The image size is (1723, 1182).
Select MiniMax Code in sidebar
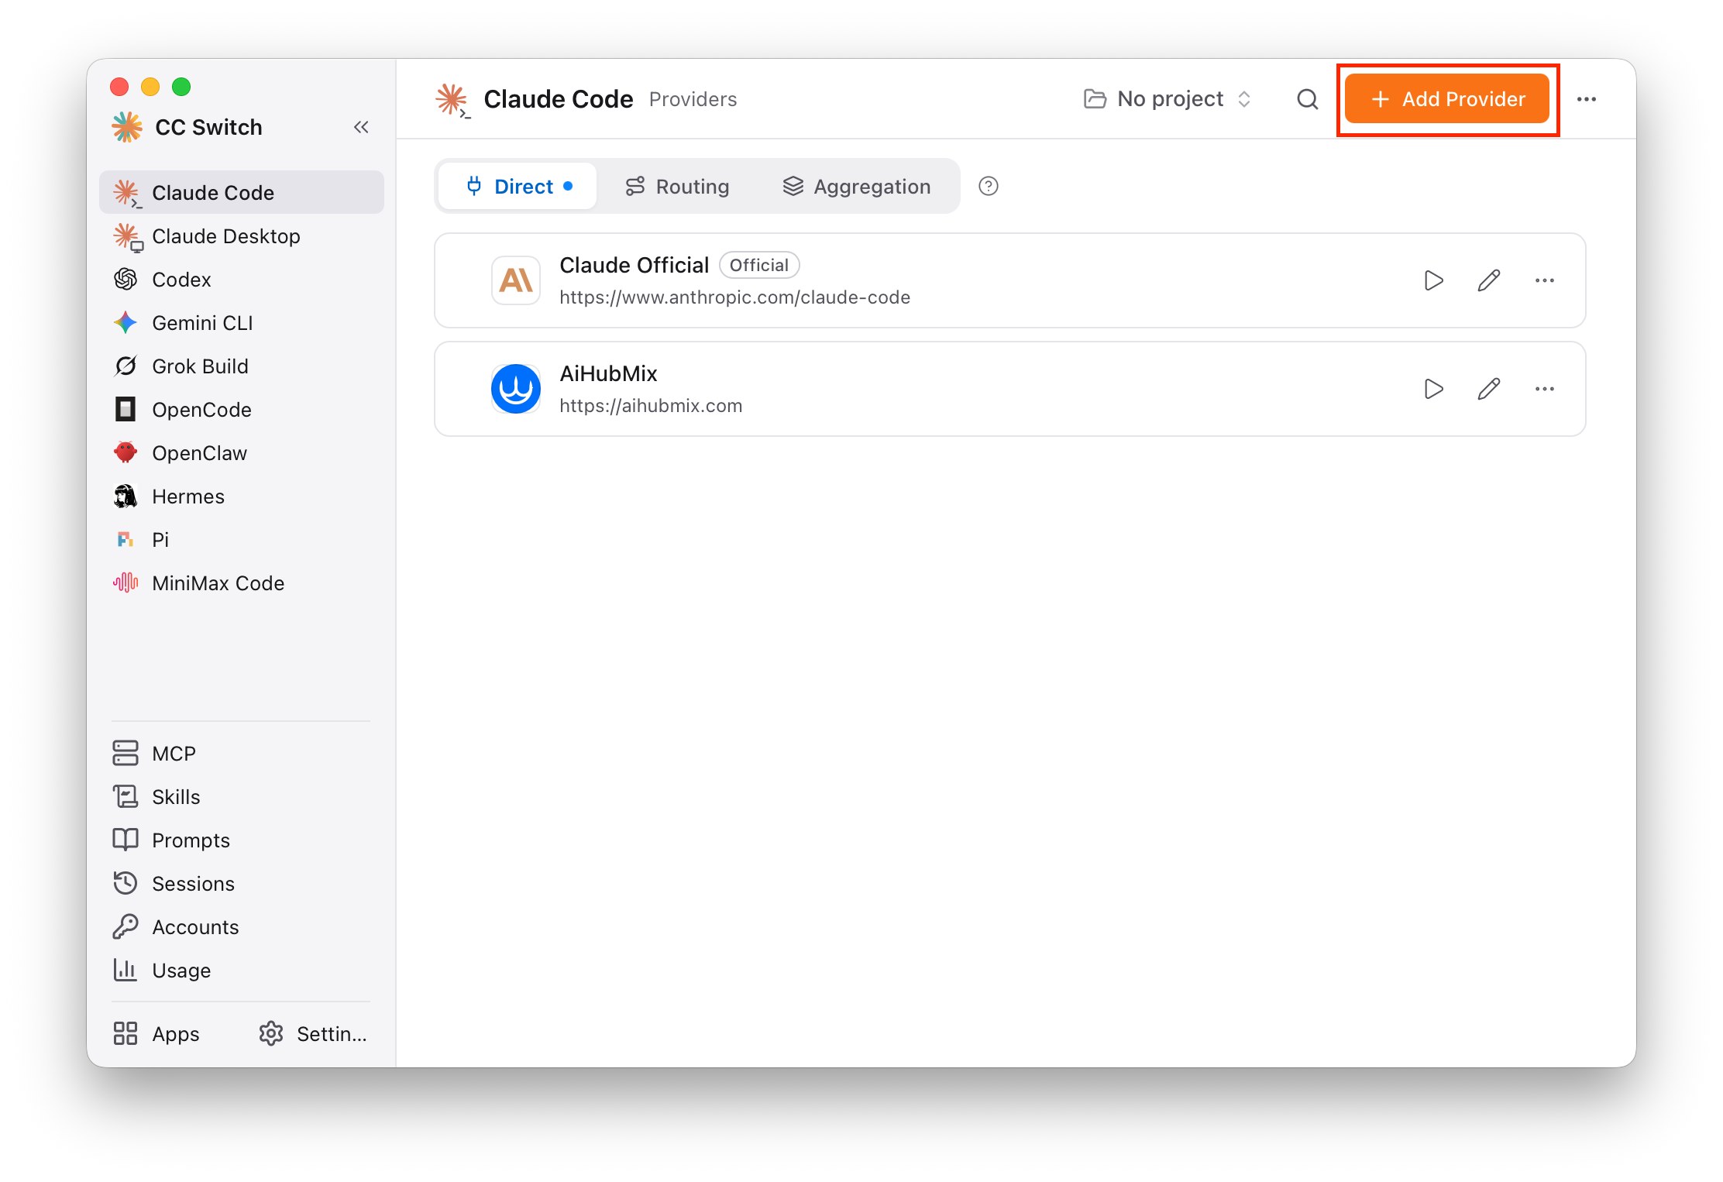coord(242,583)
